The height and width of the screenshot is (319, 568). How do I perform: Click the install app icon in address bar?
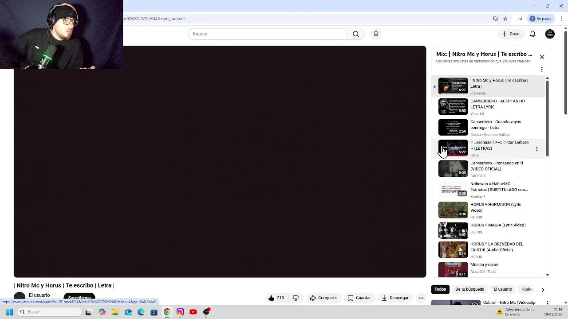496,19
